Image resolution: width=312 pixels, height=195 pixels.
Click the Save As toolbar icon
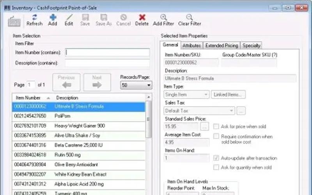(x=104, y=20)
